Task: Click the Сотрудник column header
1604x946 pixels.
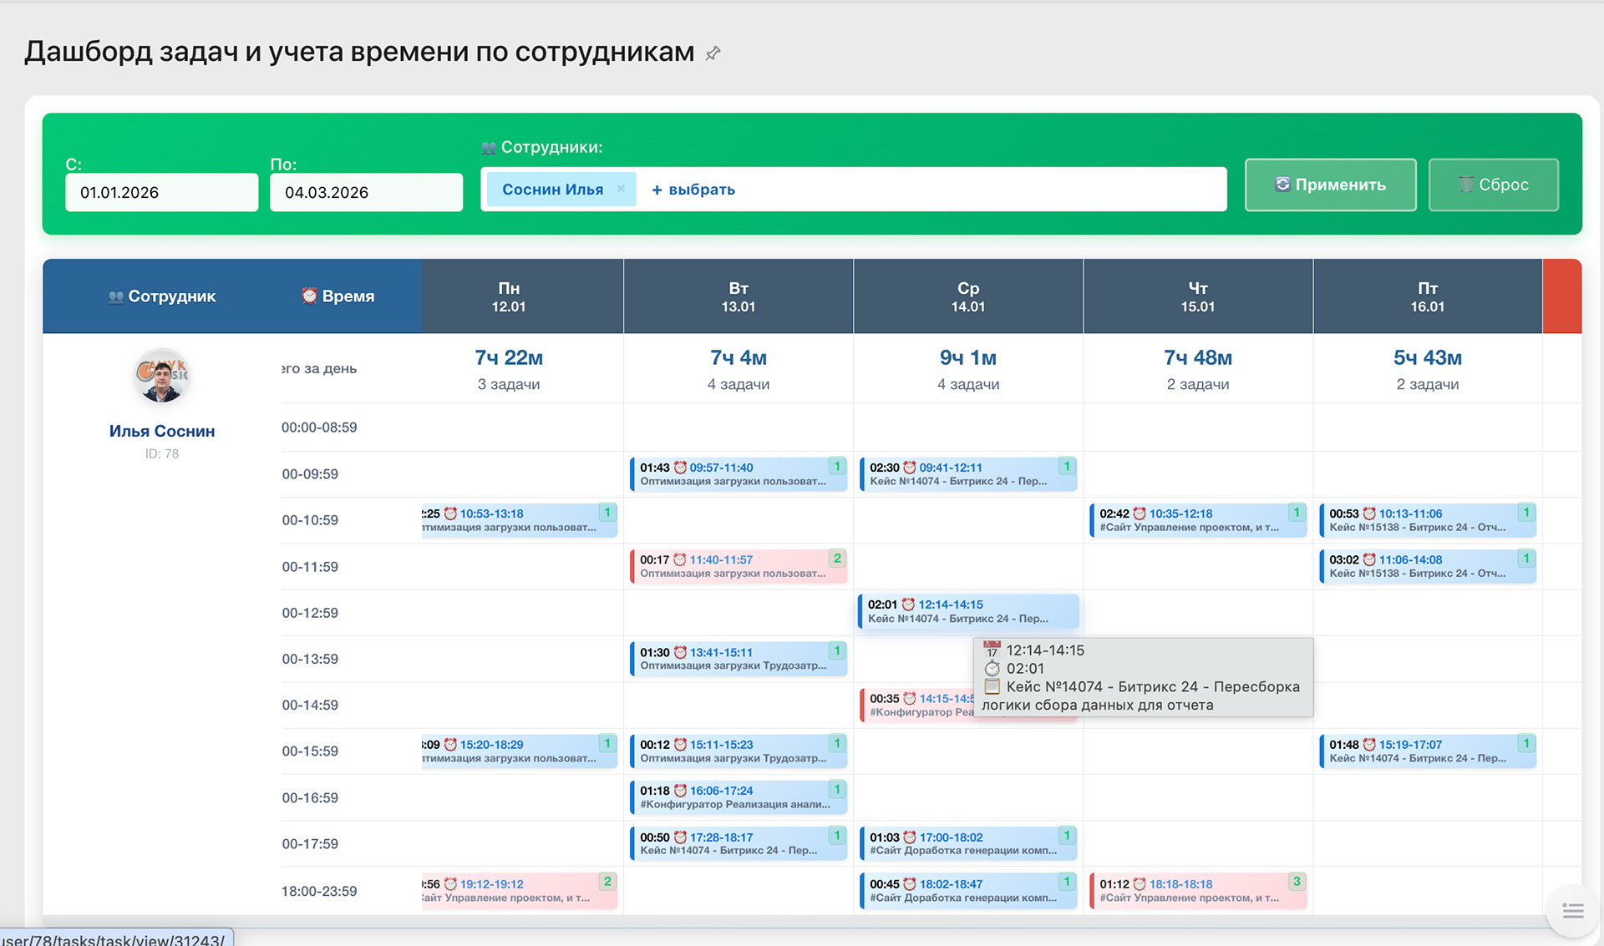Action: coord(162,296)
